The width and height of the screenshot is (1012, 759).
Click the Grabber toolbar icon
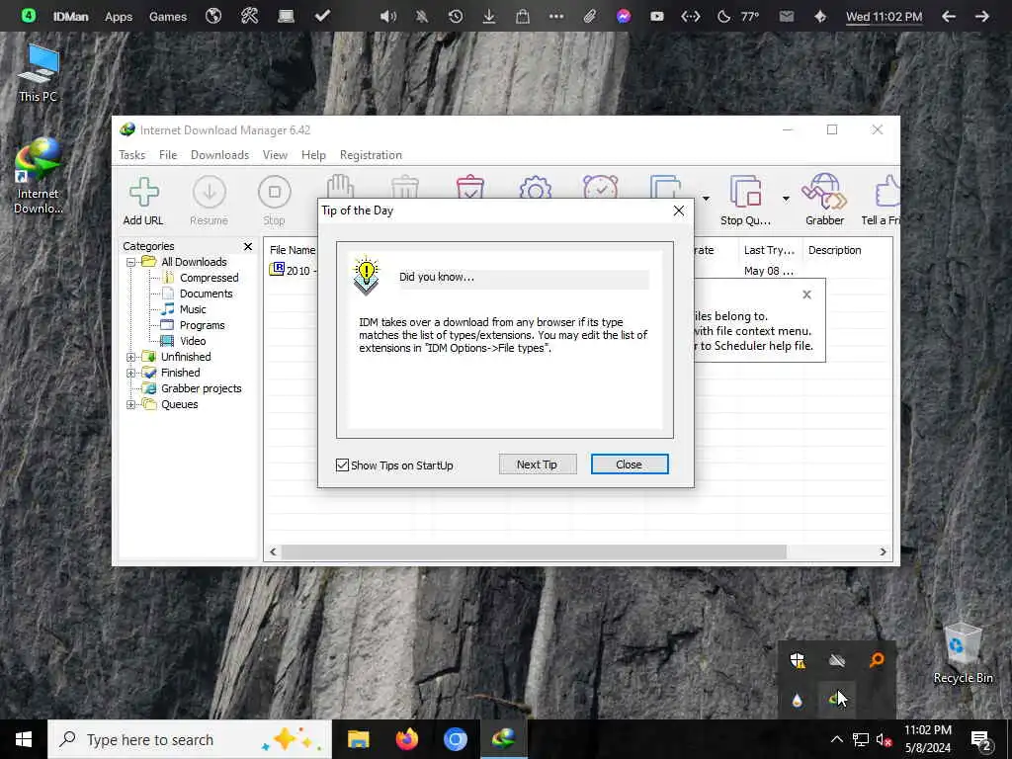coord(824,193)
